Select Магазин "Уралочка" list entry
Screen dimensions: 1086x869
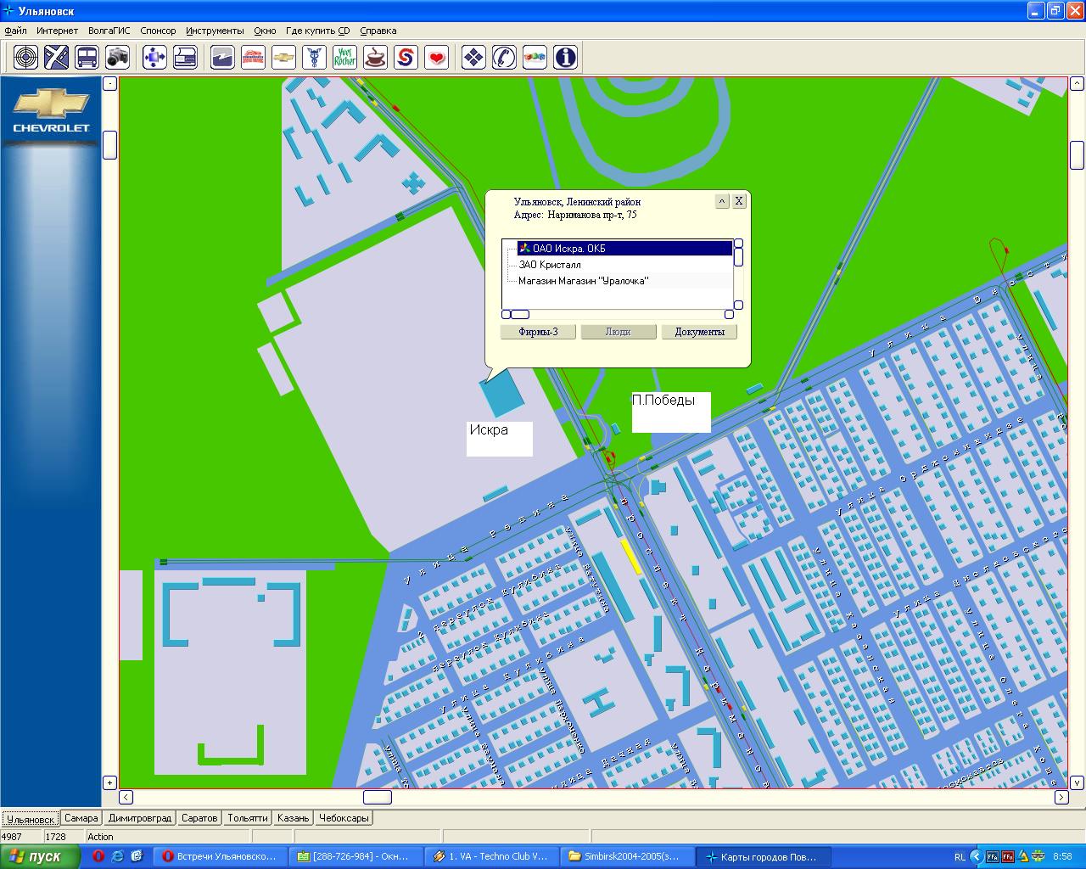click(583, 281)
